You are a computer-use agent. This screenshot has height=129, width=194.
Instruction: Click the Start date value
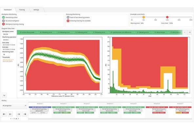[9, 45]
